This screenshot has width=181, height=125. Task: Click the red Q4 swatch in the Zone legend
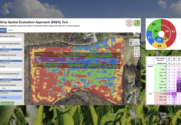coord(136,56)
